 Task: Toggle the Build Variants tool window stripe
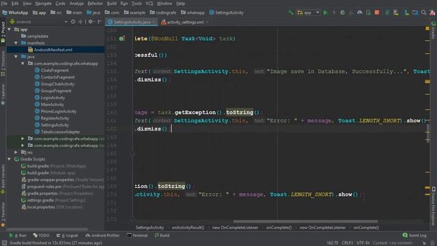tap(3, 179)
